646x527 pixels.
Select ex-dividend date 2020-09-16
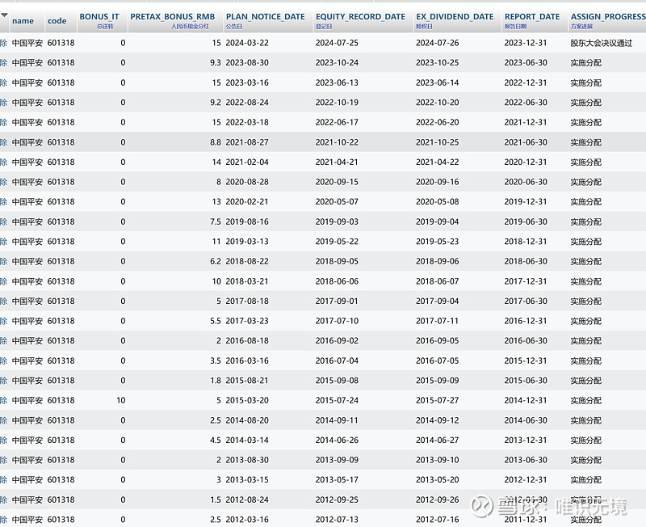coord(438,182)
